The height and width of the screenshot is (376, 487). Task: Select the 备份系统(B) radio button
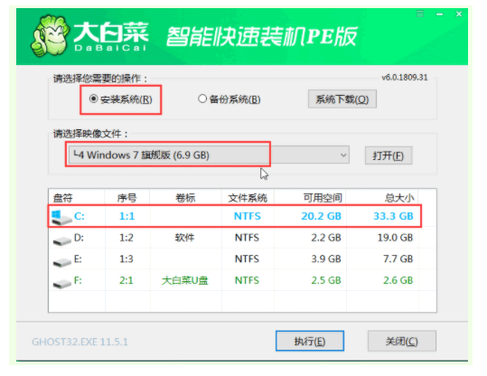(x=229, y=99)
